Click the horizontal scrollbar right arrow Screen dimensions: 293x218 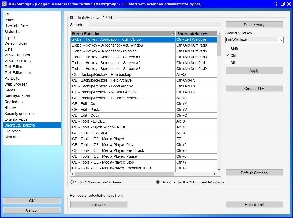coord(214,174)
